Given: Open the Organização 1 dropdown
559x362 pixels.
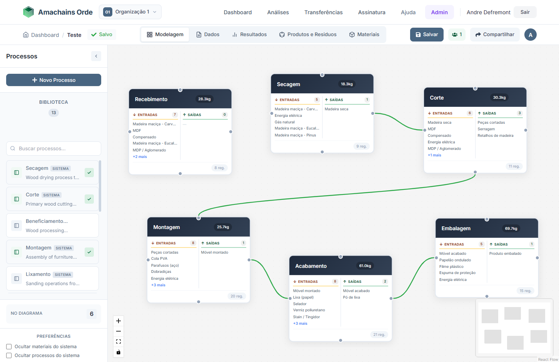Looking at the screenshot, I should coord(130,12).
